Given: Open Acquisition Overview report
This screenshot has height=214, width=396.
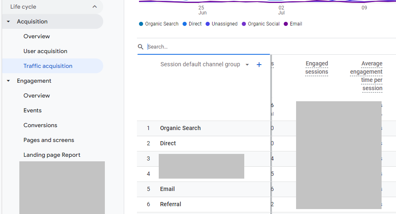Looking at the screenshot, I should tap(37, 36).
